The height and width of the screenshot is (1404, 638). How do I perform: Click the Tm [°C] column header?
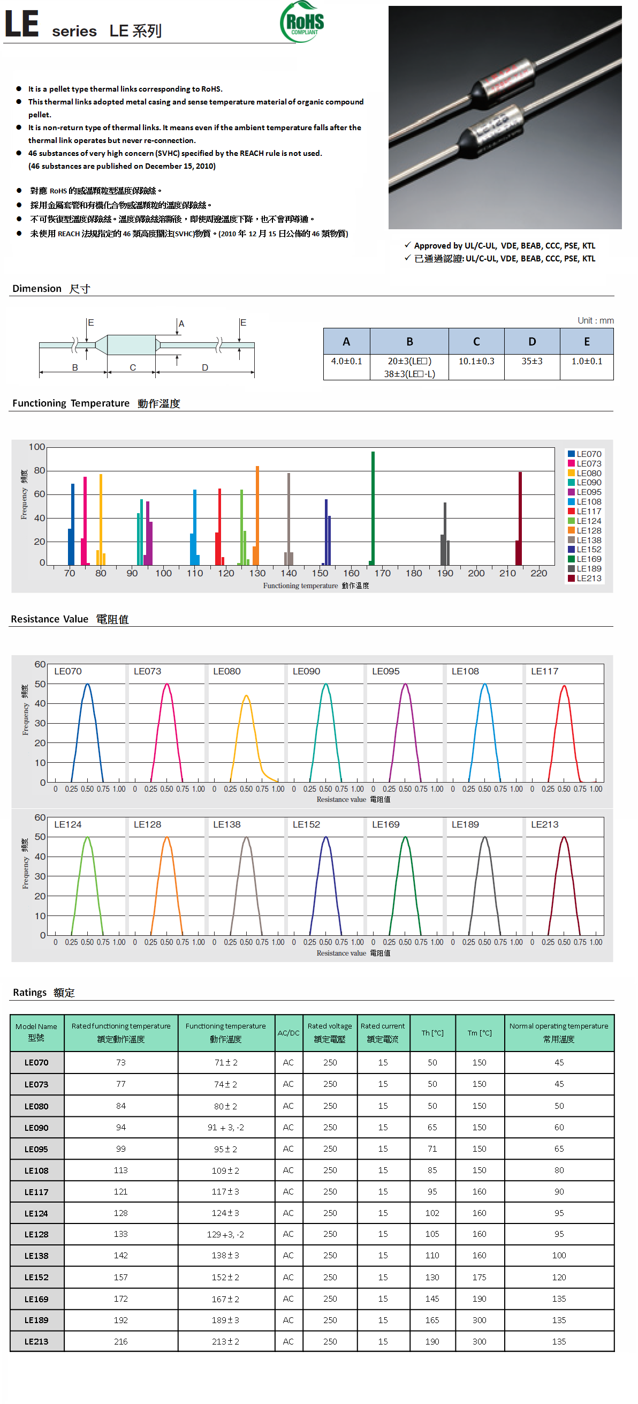click(x=479, y=1032)
